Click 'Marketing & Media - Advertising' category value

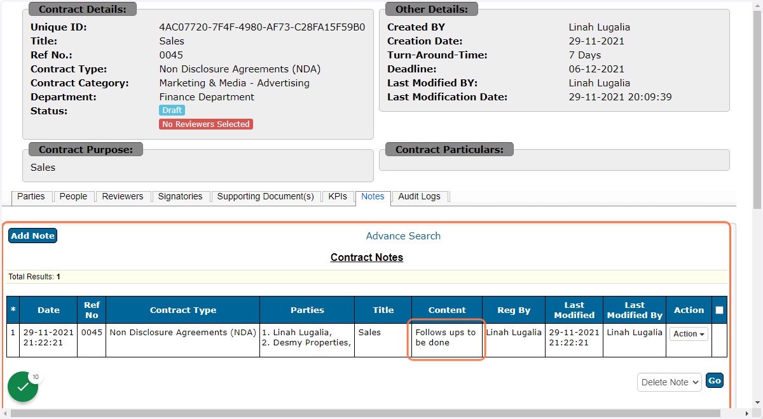tap(235, 83)
